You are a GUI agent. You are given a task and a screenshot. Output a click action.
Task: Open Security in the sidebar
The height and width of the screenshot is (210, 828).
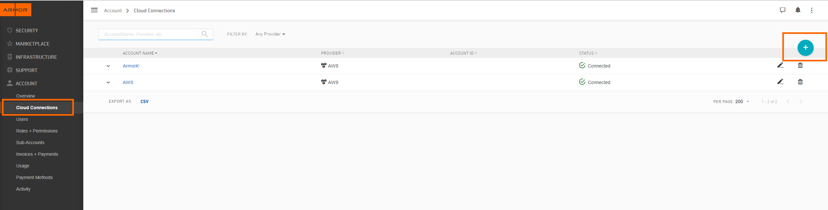click(27, 30)
